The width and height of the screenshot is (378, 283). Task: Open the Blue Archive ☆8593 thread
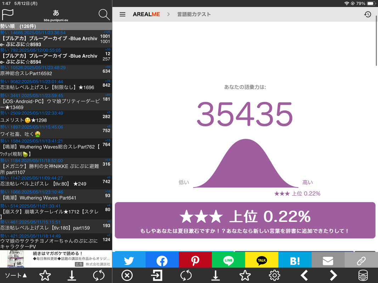(x=56, y=39)
